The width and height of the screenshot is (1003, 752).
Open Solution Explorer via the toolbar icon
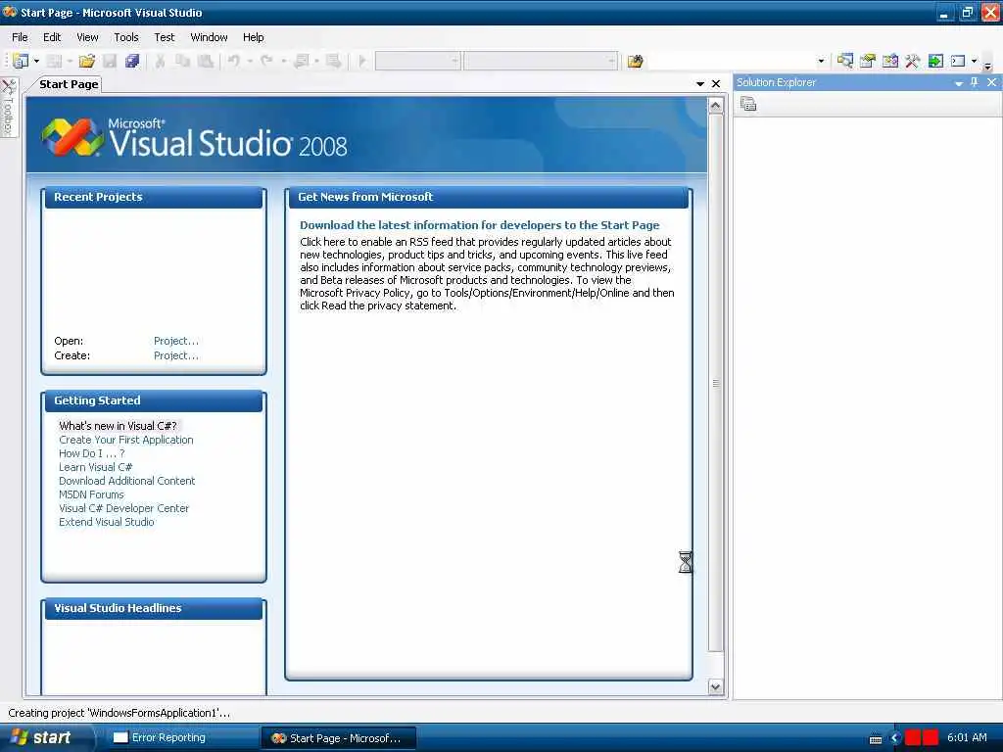(845, 62)
